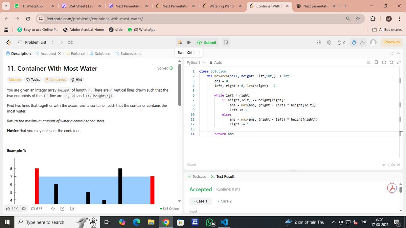
Task: Toggle the Auto lock setting
Action: (216, 62)
